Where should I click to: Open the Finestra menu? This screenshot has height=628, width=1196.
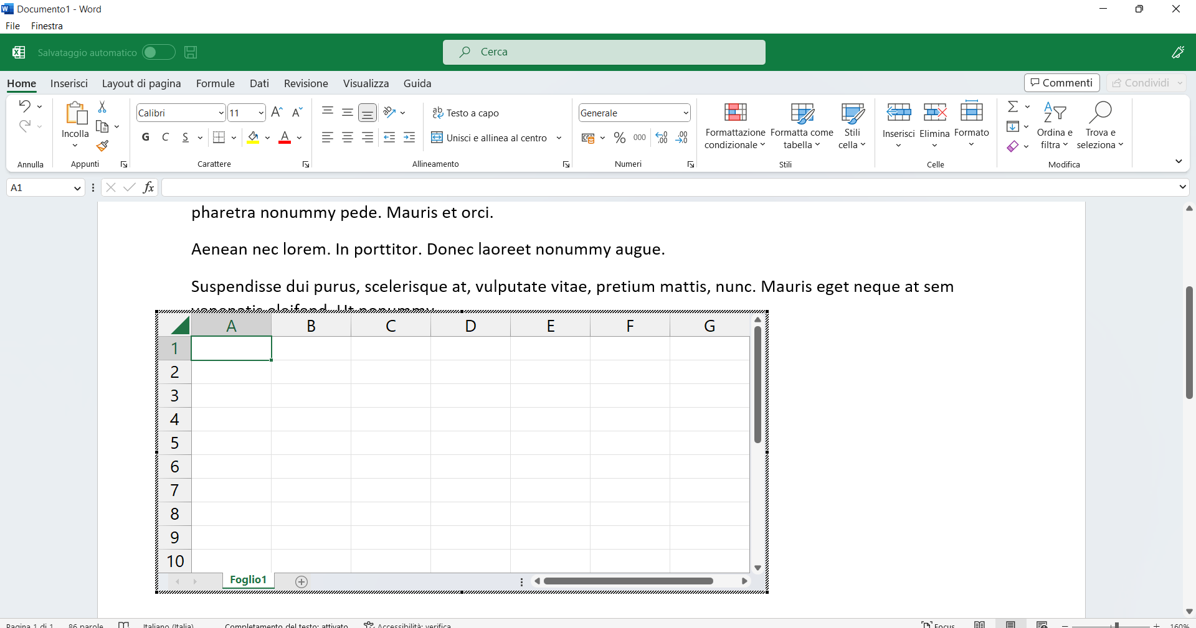tap(47, 26)
